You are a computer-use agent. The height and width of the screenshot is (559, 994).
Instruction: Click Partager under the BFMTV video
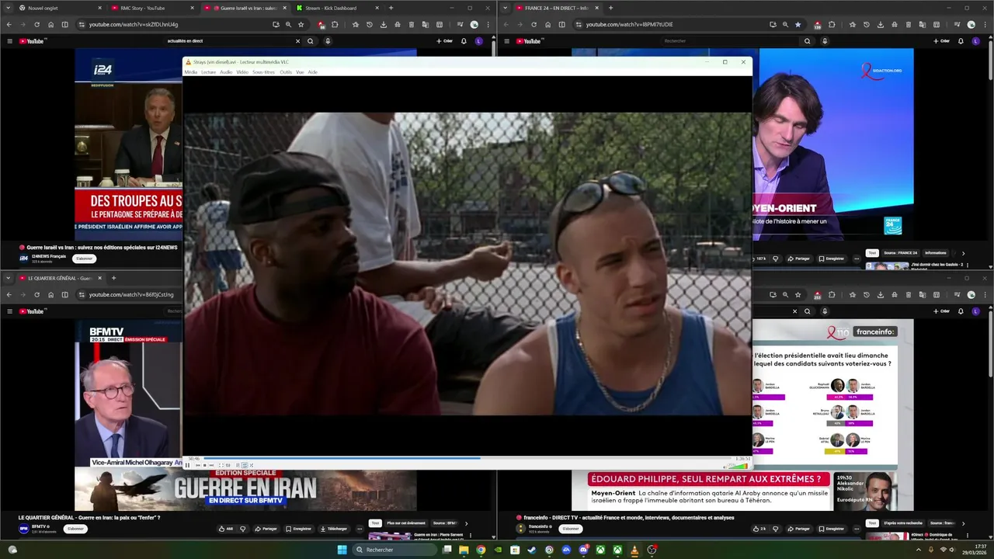(266, 529)
